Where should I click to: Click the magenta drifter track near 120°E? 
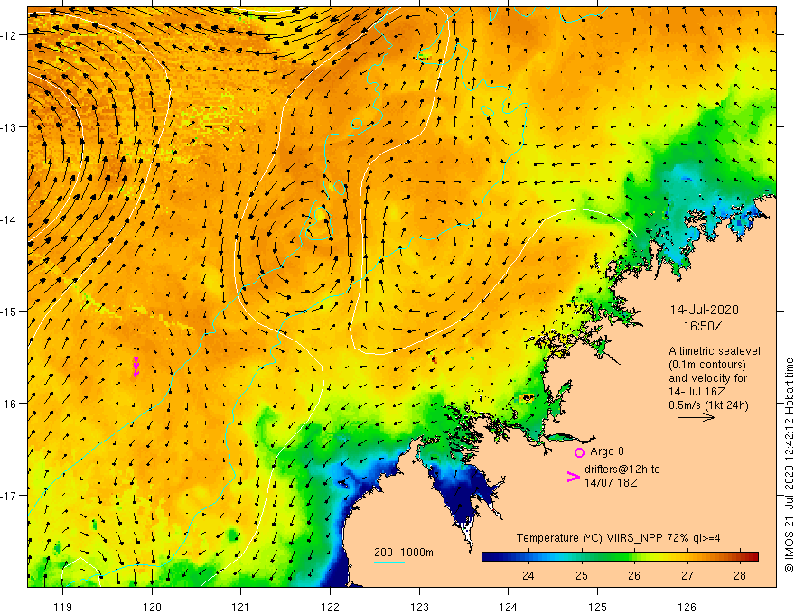coord(136,367)
